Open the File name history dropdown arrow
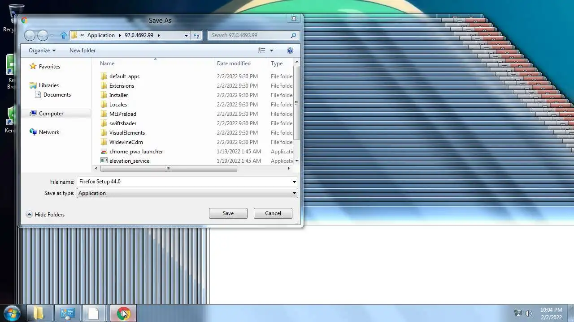Viewport: 574px width, 322px height. [294, 182]
